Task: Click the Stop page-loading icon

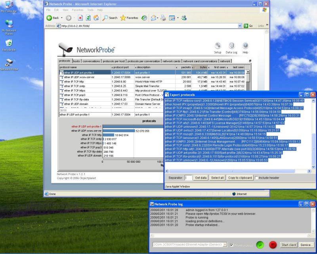Action: 80,18
